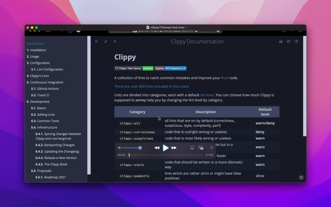Mute the video with the speaker icon
The width and height of the screenshot is (331, 207).
click(119, 147)
